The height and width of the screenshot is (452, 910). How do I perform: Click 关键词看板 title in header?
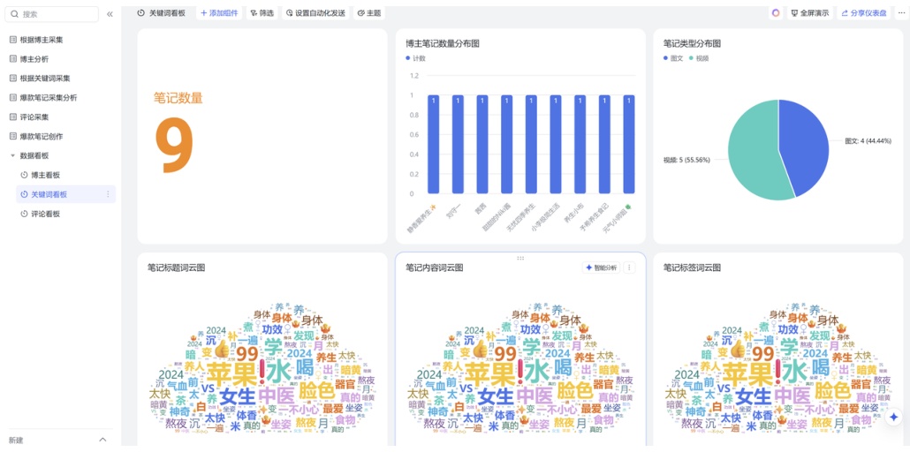click(x=167, y=12)
